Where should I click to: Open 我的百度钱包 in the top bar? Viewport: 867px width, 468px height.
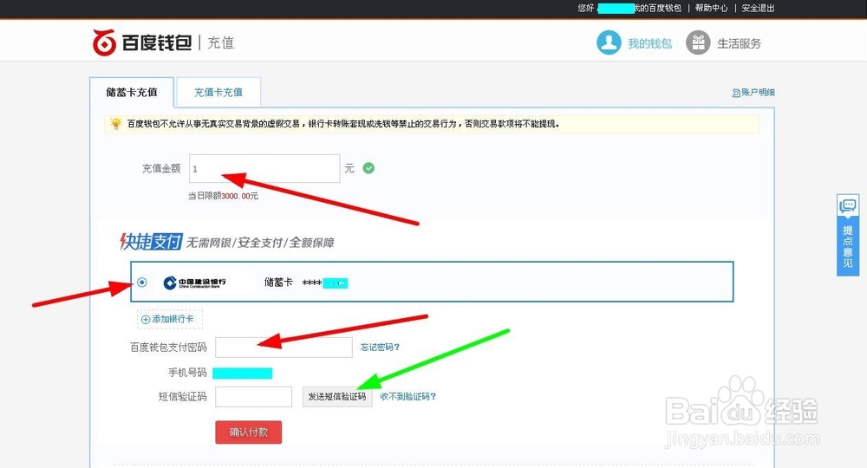657,8
